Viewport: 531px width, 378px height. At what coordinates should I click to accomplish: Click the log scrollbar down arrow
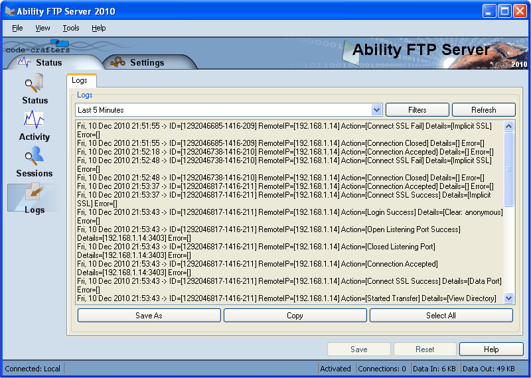(x=508, y=298)
